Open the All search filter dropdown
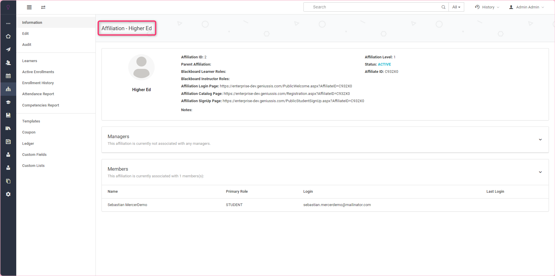Viewport: 555px width, 276px height. point(456,7)
